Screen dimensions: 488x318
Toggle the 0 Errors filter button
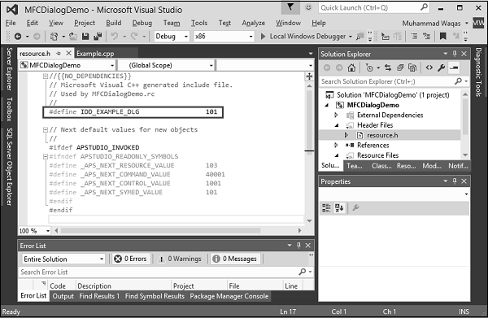(x=131, y=259)
